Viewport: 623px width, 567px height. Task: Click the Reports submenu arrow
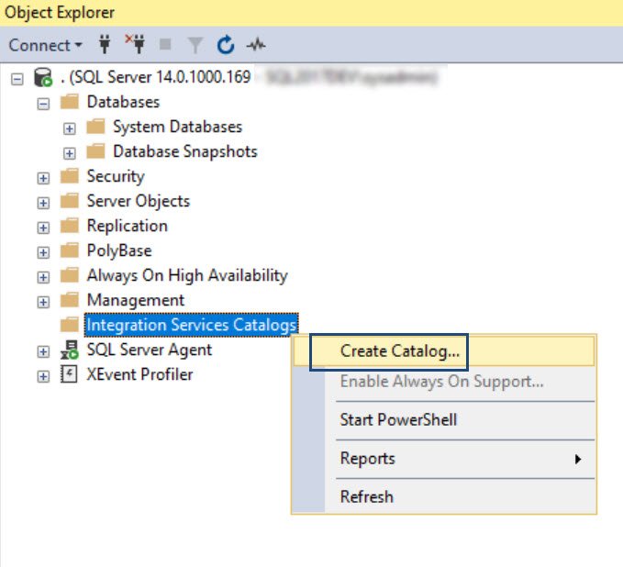click(x=578, y=459)
